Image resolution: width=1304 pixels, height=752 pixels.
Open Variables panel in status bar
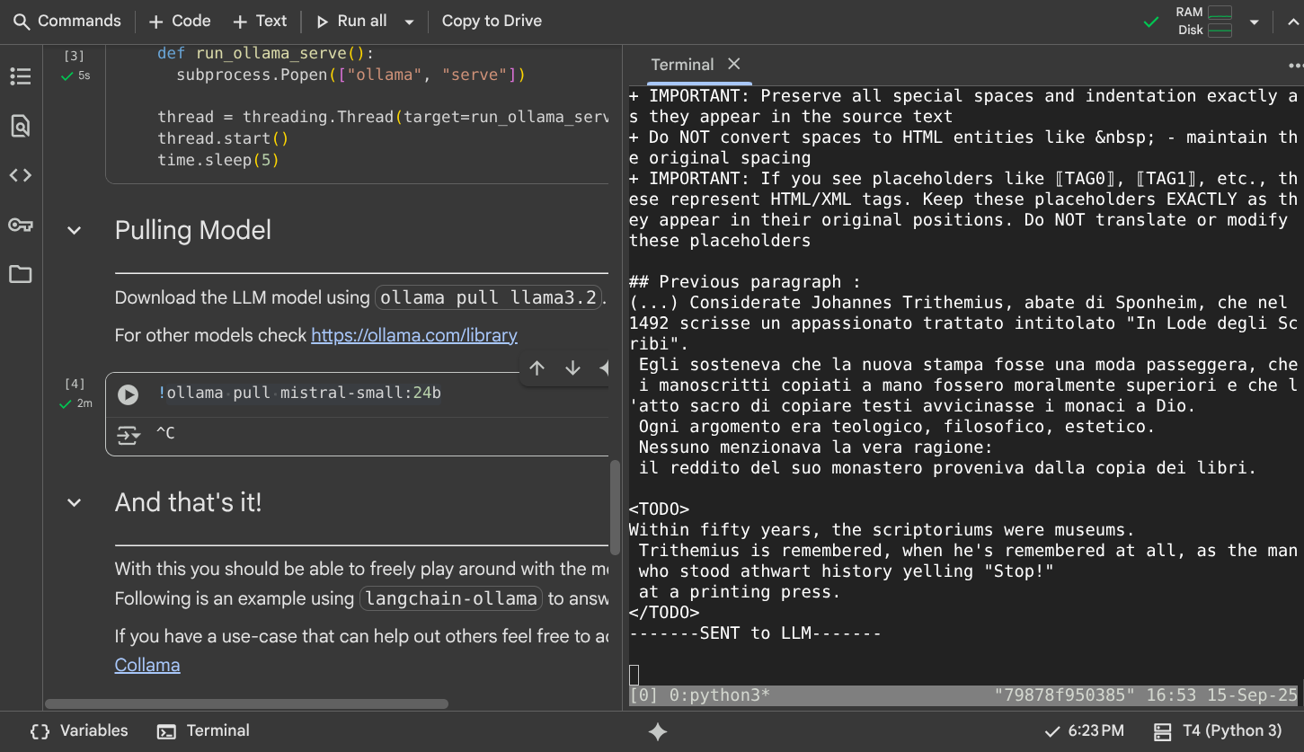coord(79,731)
